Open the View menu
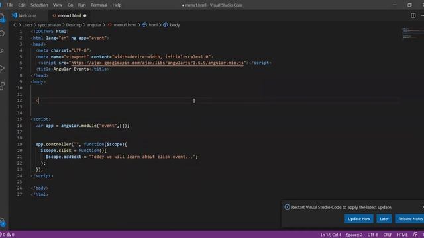Viewport: 424px width, 238px height. (58, 5)
